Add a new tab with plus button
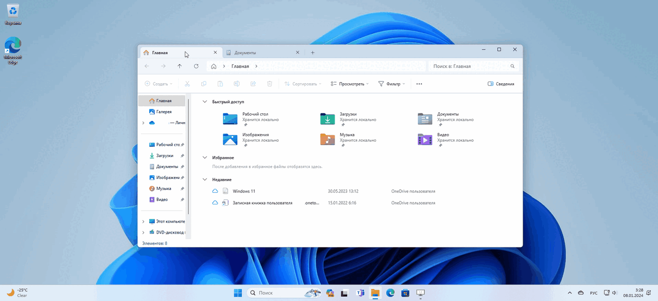This screenshot has height=301, width=658. click(x=313, y=53)
